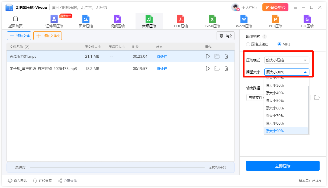This screenshot has width=328, height=188.
Task: Click 立即压缩 compress now button
Action: (283, 166)
